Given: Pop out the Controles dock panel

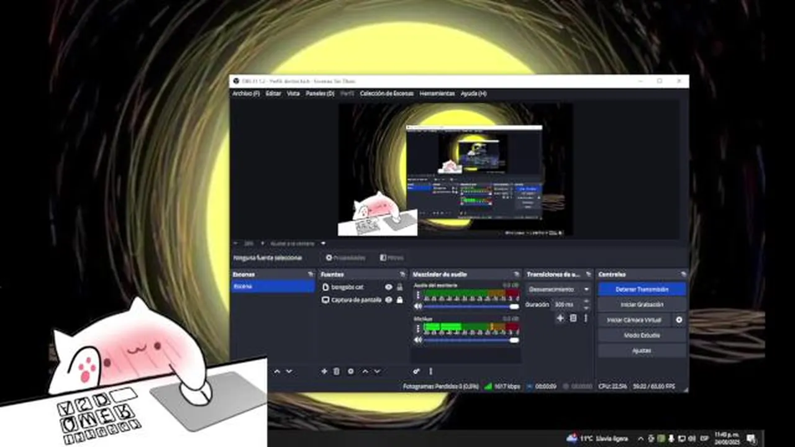Looking at the screenshot, I should [683, 274].
